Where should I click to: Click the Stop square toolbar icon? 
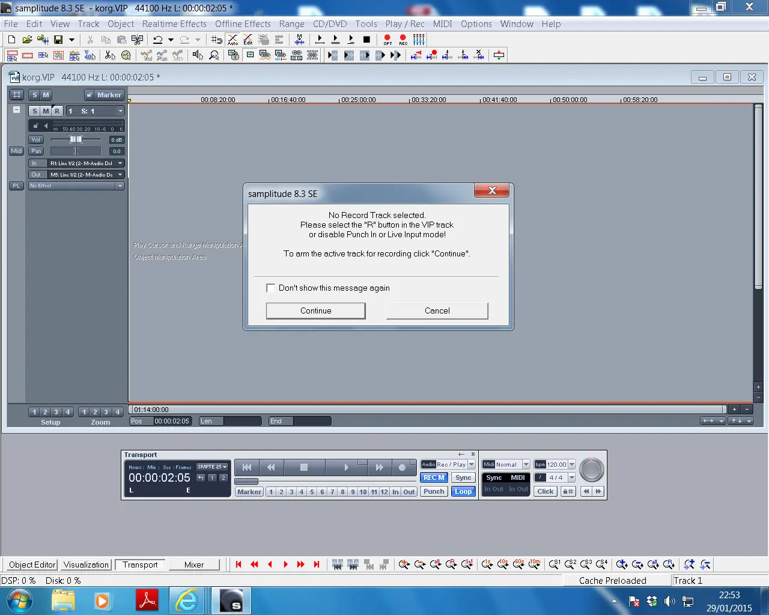366,40
